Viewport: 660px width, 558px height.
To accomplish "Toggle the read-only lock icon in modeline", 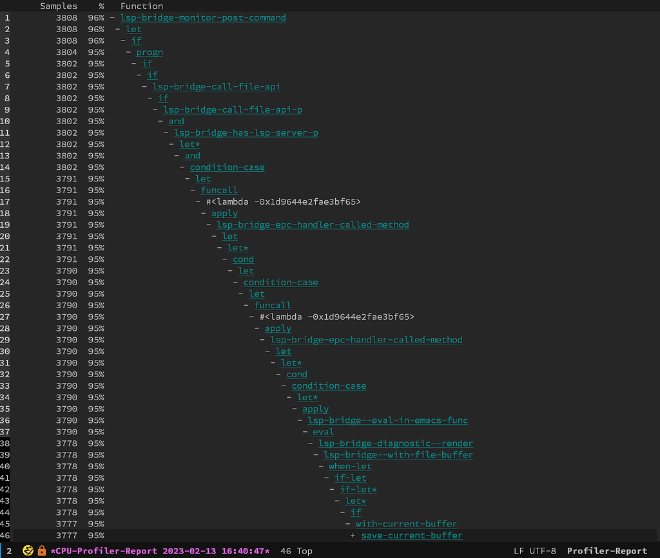I will [41, 550].
